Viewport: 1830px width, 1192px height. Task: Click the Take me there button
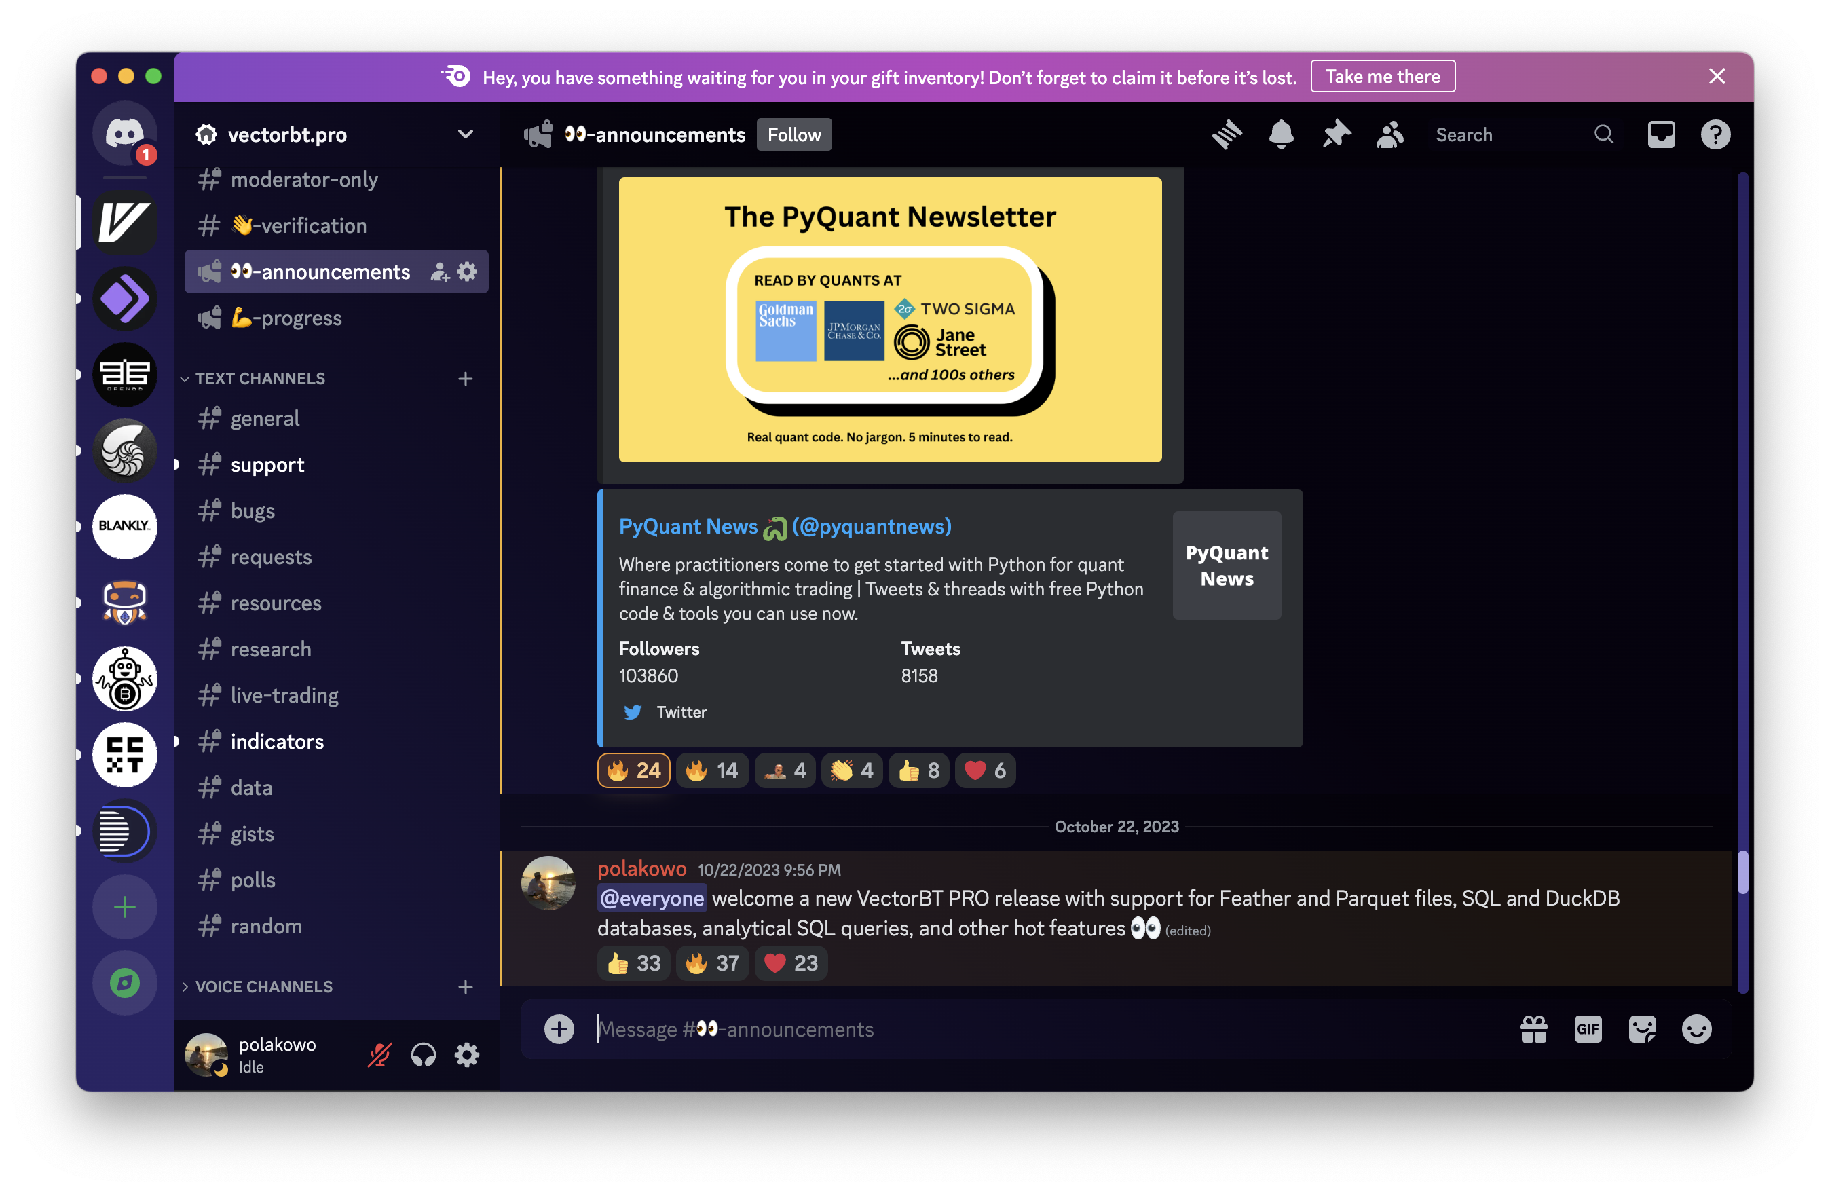tap(1382, 76)
